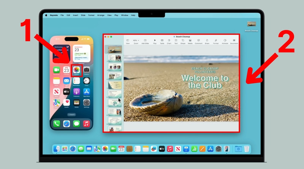Tap the FaceTime app on the iPhone screen

point(56,70)
